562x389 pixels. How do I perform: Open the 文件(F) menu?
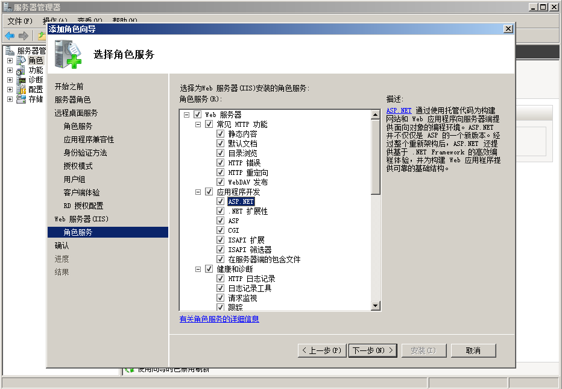pos(20,21)
